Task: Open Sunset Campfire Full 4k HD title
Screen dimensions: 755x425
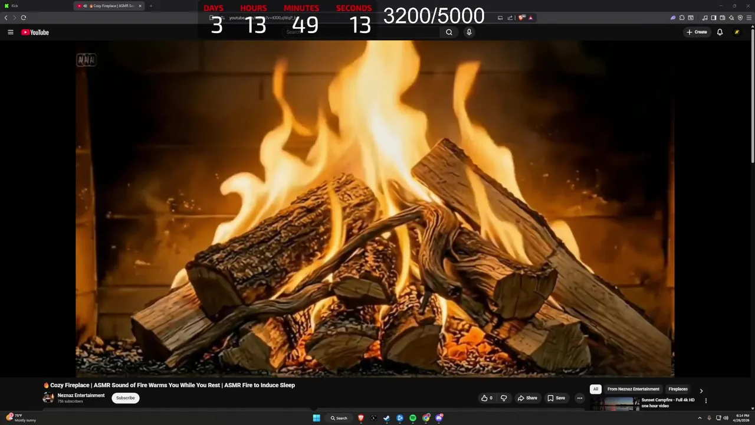Action: click(668, 403)
